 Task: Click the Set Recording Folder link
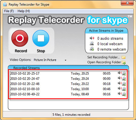[x=103, y=57]
